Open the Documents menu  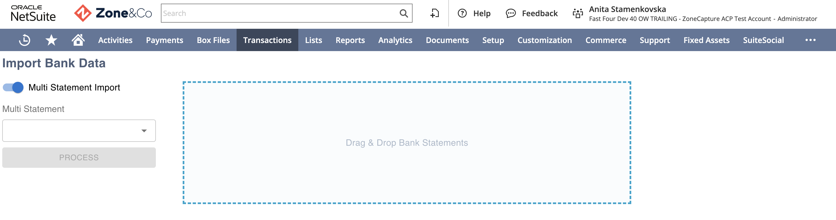[447, 40]
